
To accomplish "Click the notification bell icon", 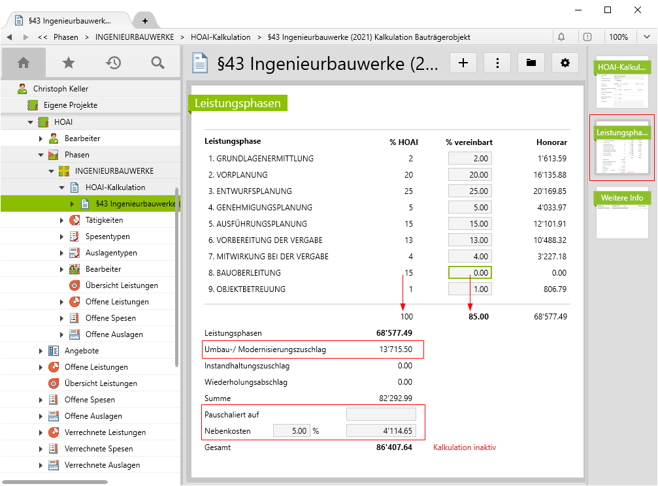I will (x=561, y=37).
